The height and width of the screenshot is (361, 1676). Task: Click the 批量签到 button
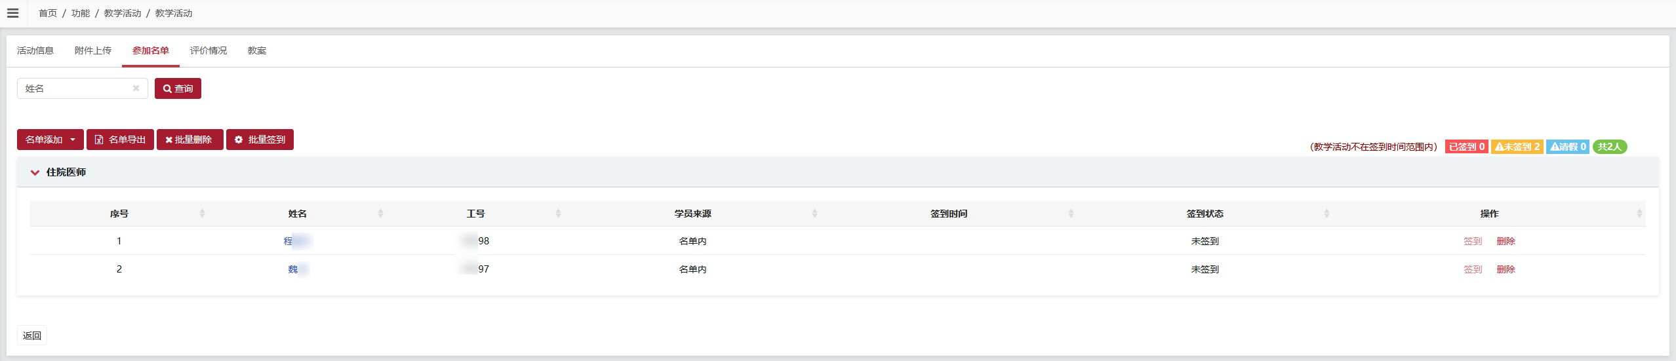tap(260, 140)
